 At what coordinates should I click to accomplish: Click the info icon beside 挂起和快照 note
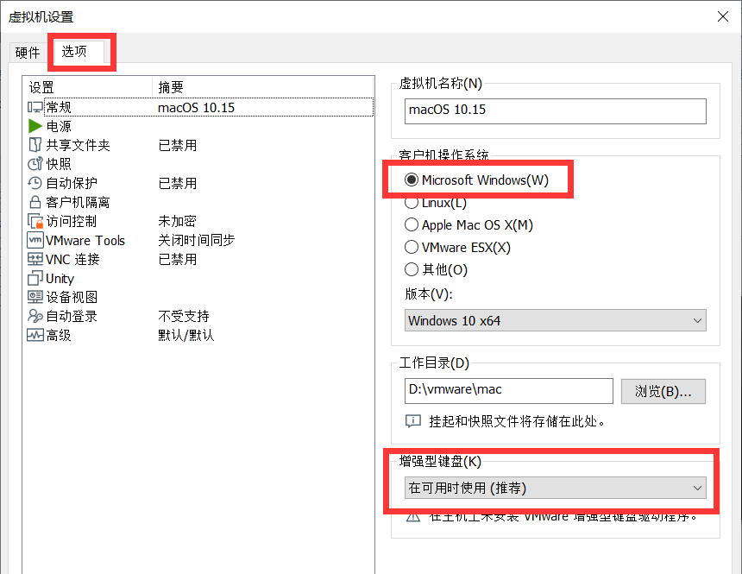click(x=413, y=421)
